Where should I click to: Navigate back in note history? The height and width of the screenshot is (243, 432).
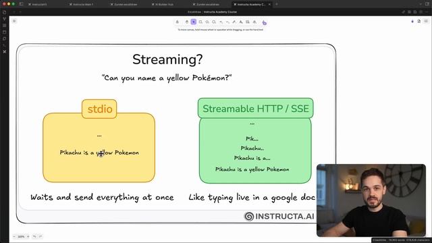14,12
